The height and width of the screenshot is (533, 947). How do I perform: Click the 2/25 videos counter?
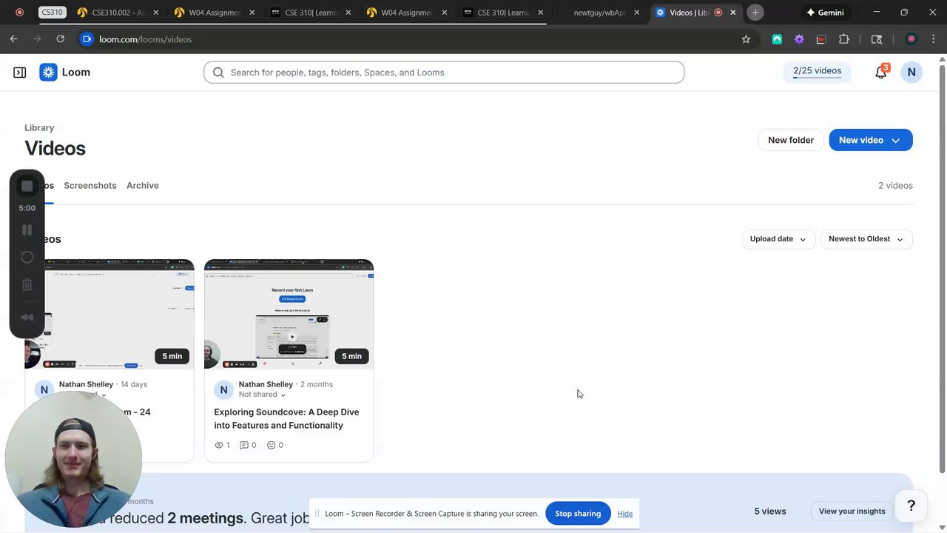click(x=817, y=72)
